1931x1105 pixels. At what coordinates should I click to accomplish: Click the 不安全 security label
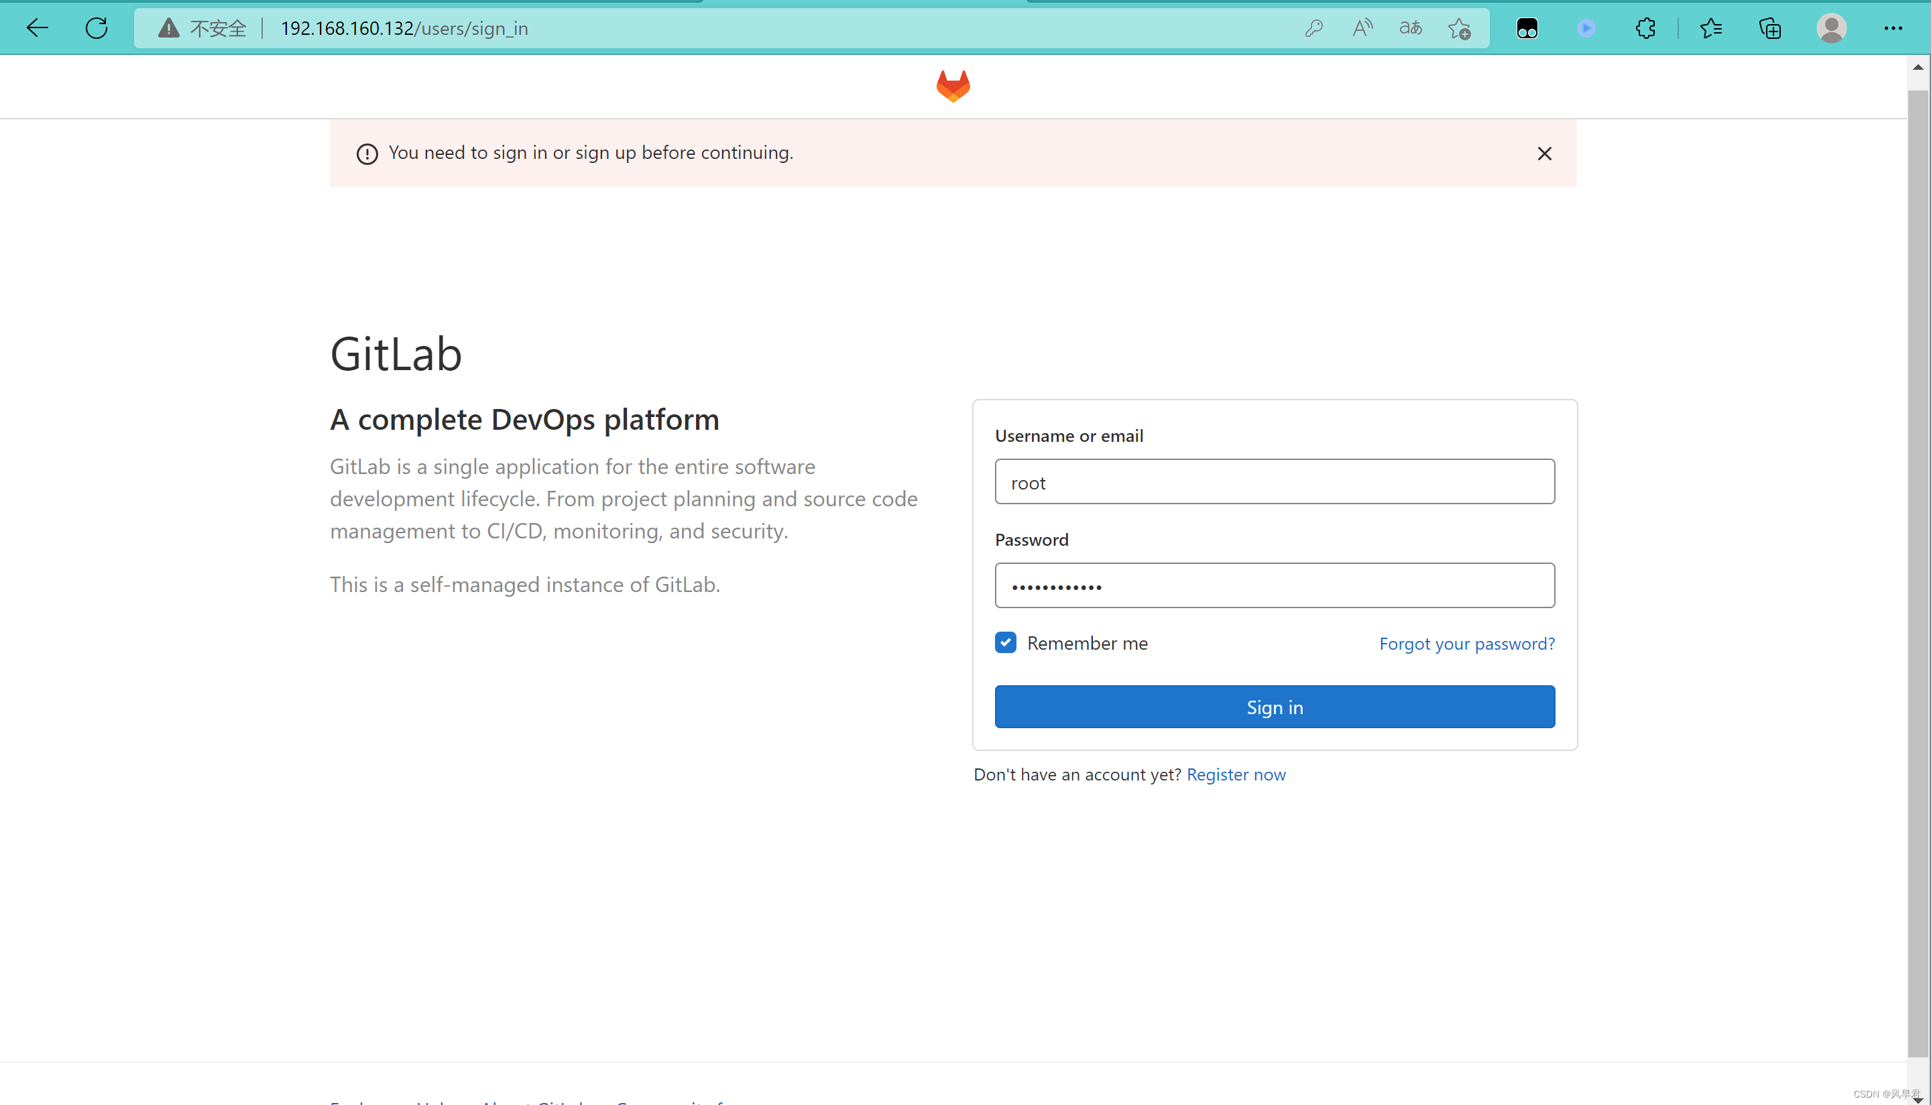coord(218,28)
